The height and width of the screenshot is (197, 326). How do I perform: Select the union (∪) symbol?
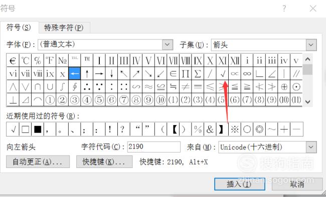(x=50, y=86)
